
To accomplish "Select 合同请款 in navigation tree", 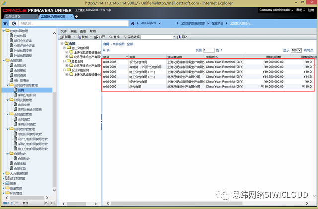I will (24, 119).
